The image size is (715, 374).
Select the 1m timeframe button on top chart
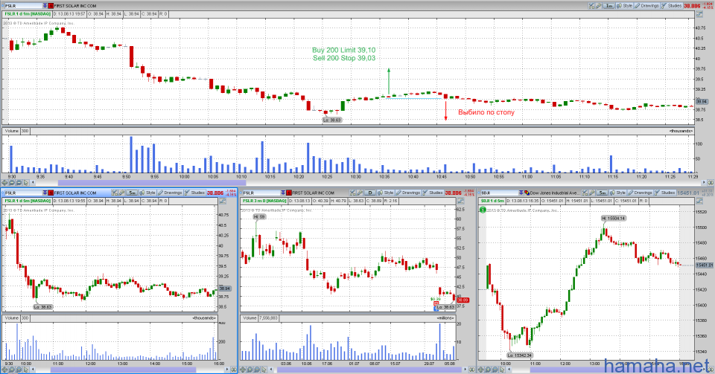[x=608, y=6]
